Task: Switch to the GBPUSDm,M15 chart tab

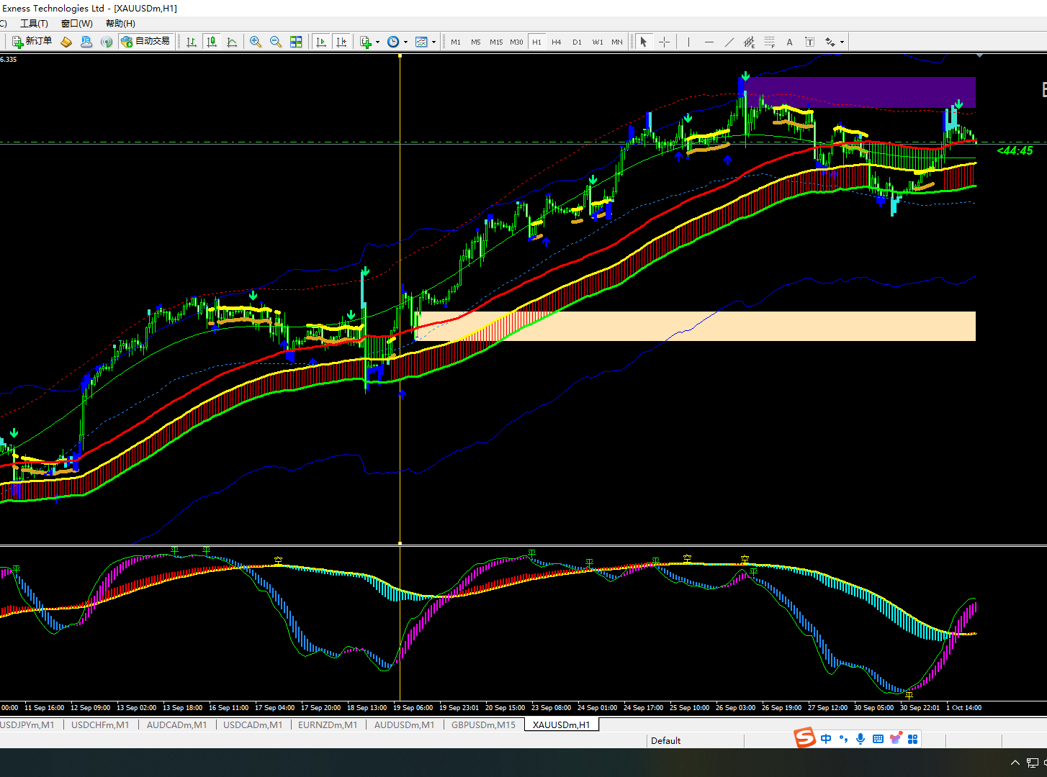Action: click(483, 724)
